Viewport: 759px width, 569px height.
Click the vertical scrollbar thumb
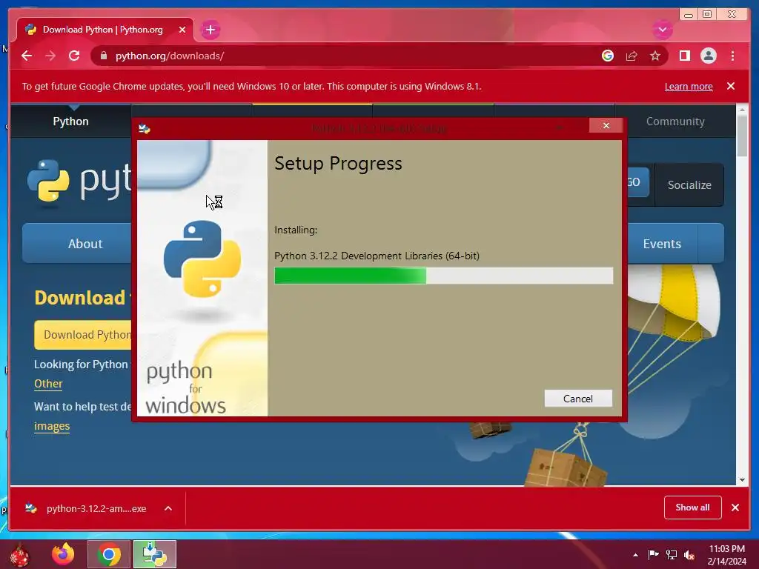point(742,136)
